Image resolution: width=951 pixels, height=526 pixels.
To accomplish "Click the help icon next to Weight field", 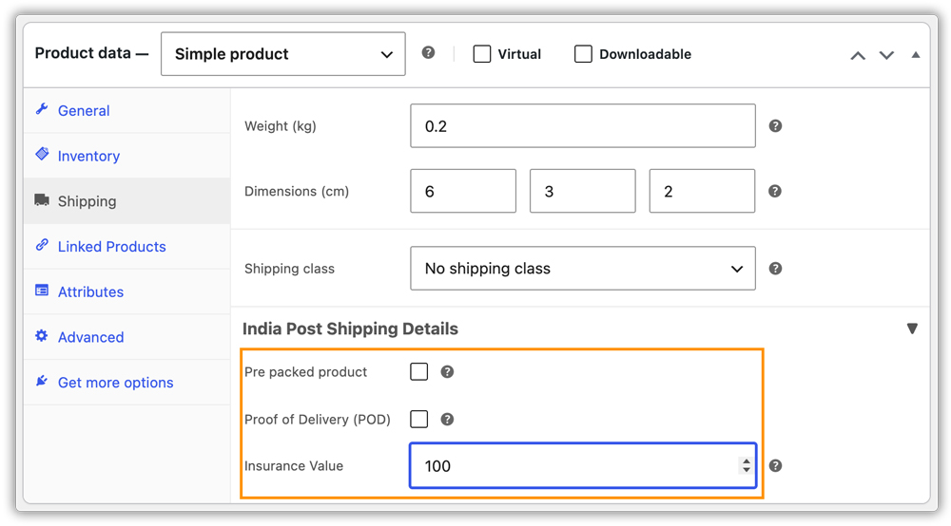I will click(x=775, y=126).
